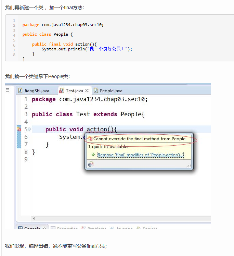Click the green quick fix arrow icon
This screenshot has width=234, height=256.
click(93, 155)
